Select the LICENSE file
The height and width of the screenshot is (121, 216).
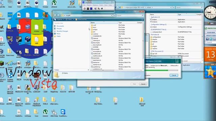(95, 47)
